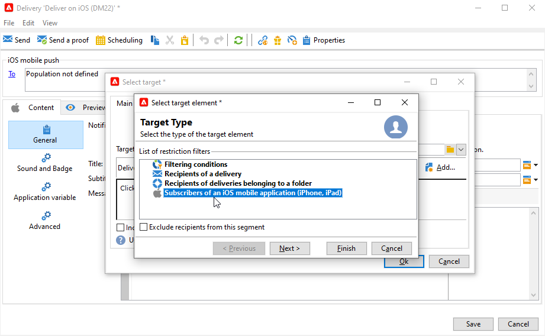Click the Finish button
The width and height of the screenshot is (545, 336).
click(346, 248)
